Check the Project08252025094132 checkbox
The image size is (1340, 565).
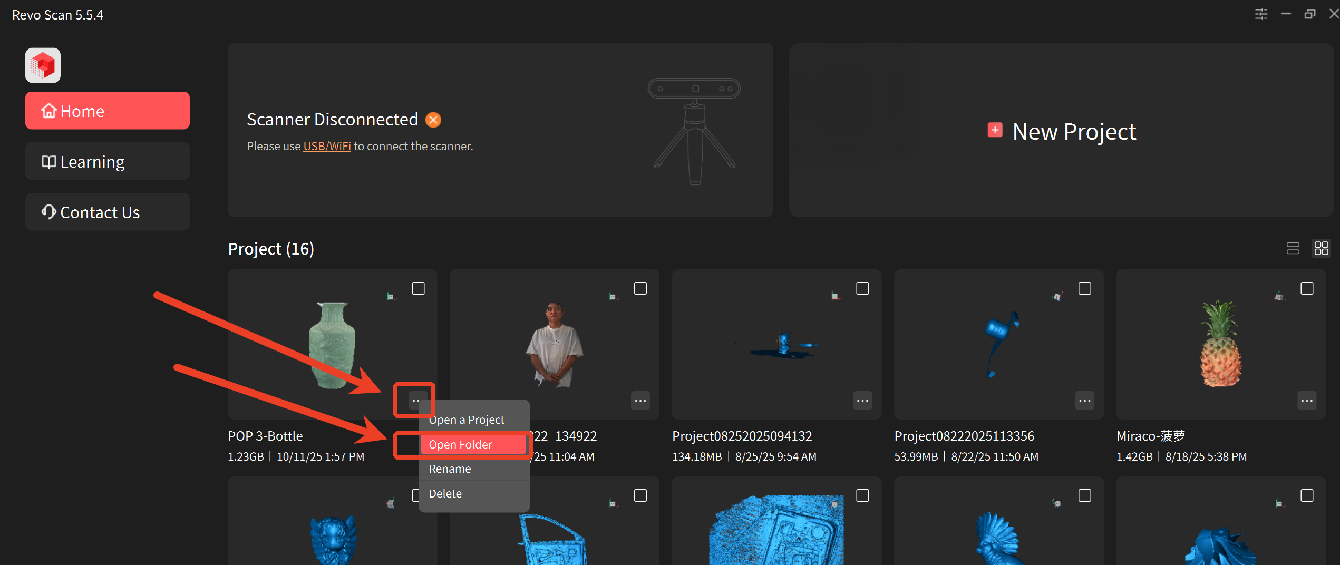(862, 288)
